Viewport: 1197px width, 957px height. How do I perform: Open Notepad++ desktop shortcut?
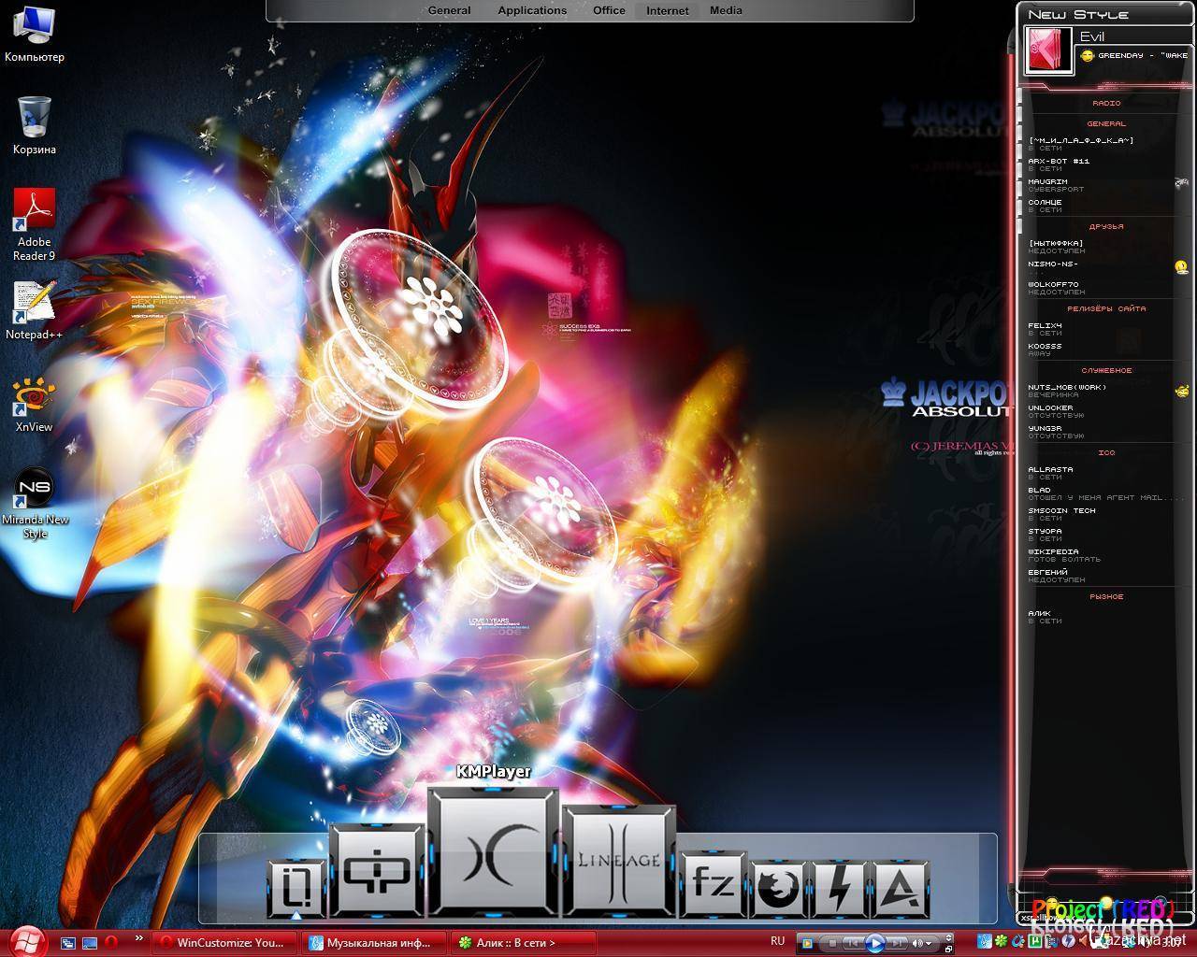[x=35, y=312]
